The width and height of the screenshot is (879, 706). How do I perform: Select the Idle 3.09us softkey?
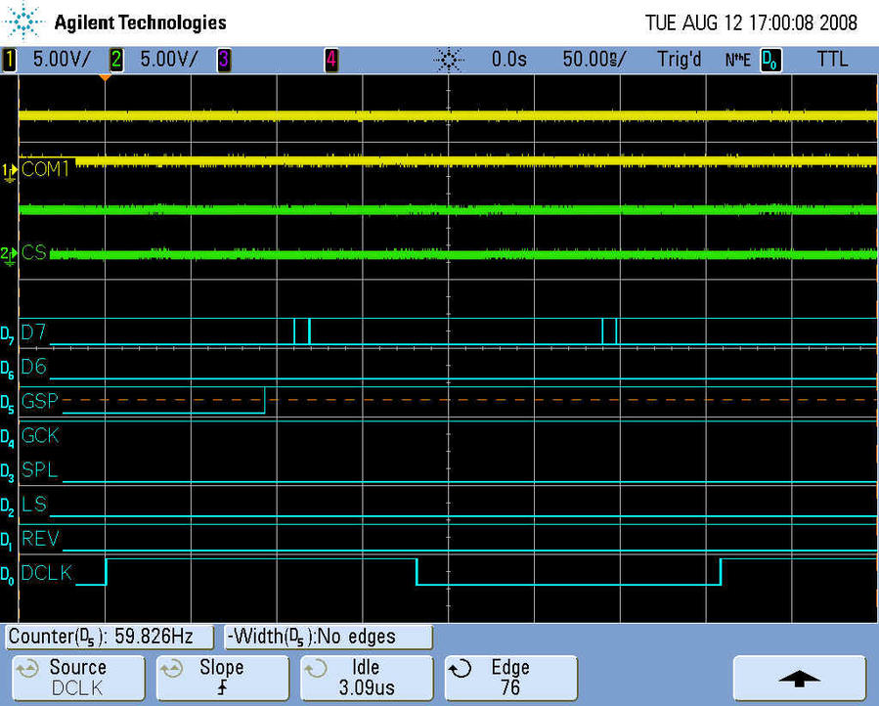[367, 677]
